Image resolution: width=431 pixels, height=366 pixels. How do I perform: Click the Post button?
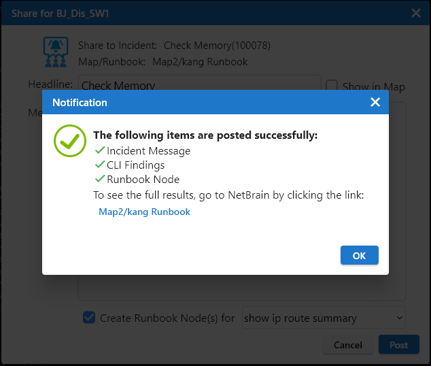tap(398, 345)
